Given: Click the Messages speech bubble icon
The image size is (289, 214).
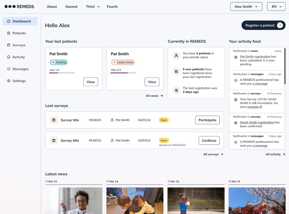Looking at the screenshot, I should point(9,69).
